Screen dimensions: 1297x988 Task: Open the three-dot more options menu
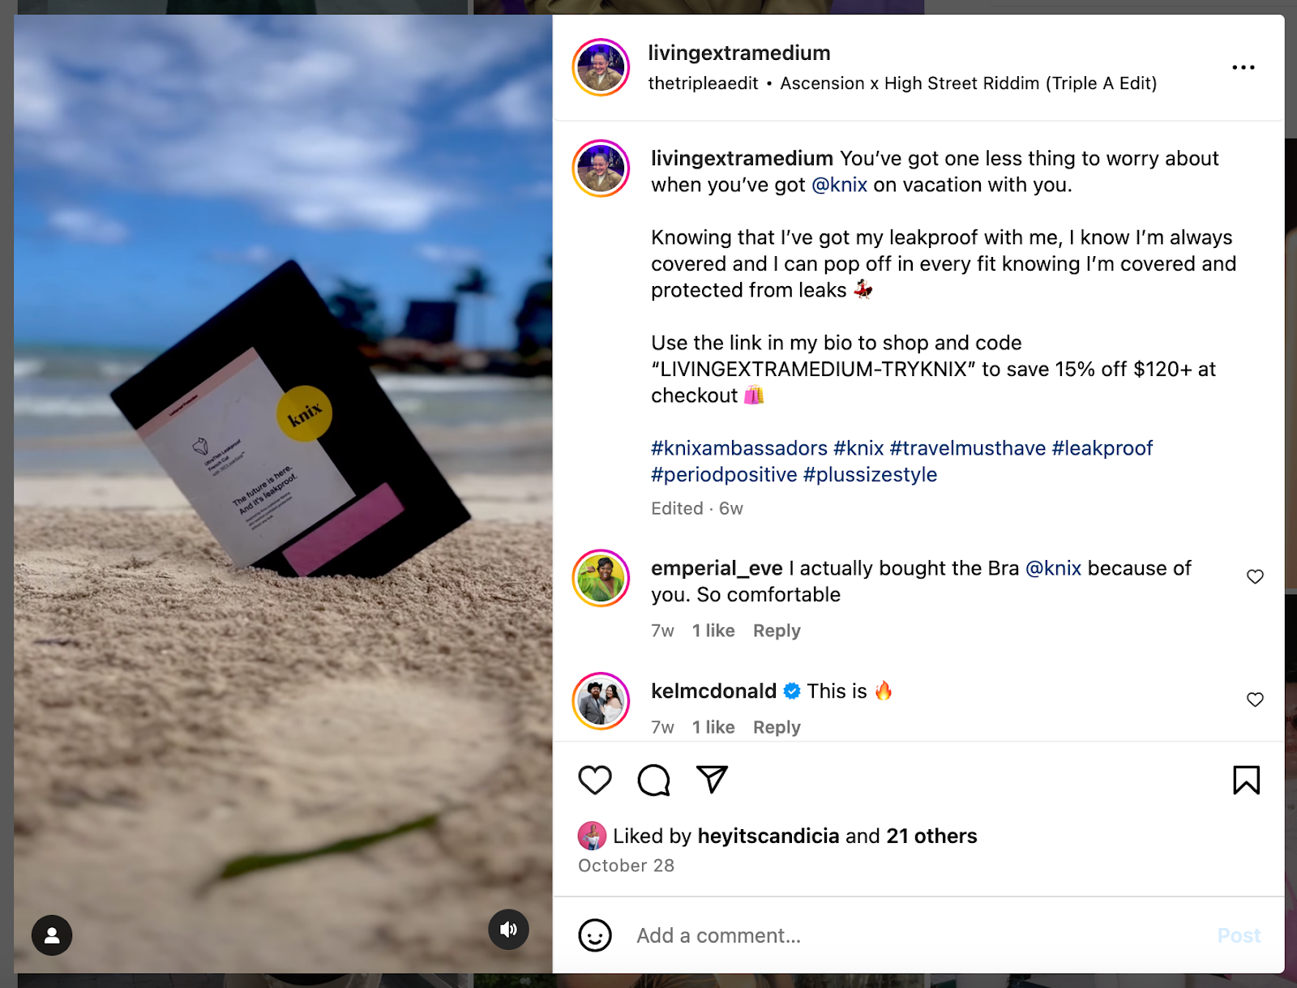[1243, 67]
